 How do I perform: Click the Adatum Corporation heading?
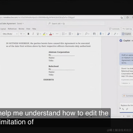tap(59, 52)
